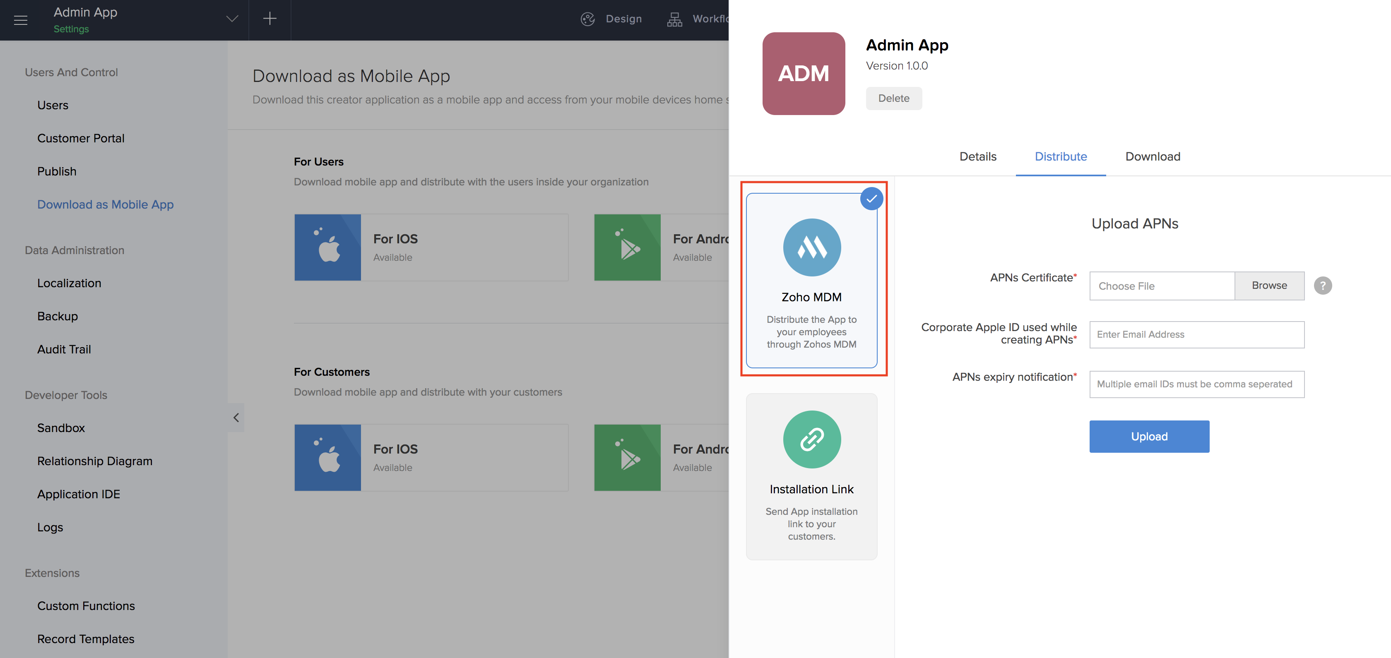Expand the Admin App name dropdown arrow

click(x=232, y=19)
